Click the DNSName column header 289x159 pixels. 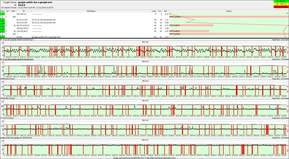pyautogui.click(x=91, y=11)
